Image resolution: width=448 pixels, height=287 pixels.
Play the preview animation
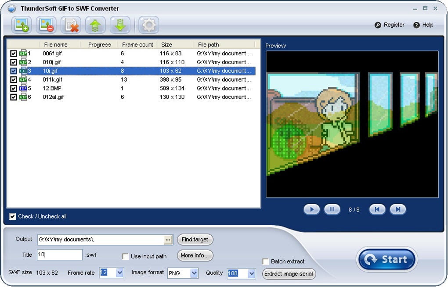tap(311, 209)
